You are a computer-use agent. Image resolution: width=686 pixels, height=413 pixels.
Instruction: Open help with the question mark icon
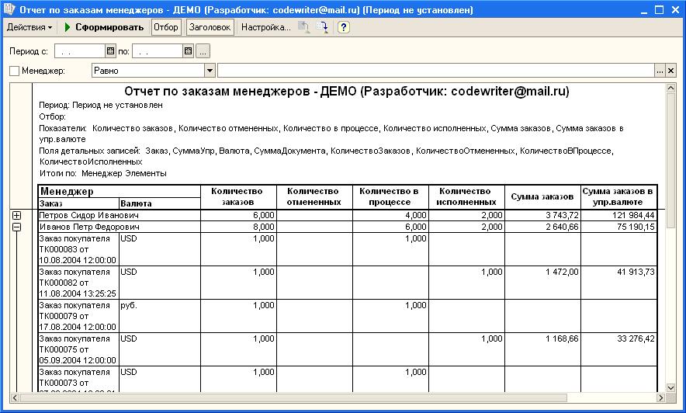tap(343, 27)
